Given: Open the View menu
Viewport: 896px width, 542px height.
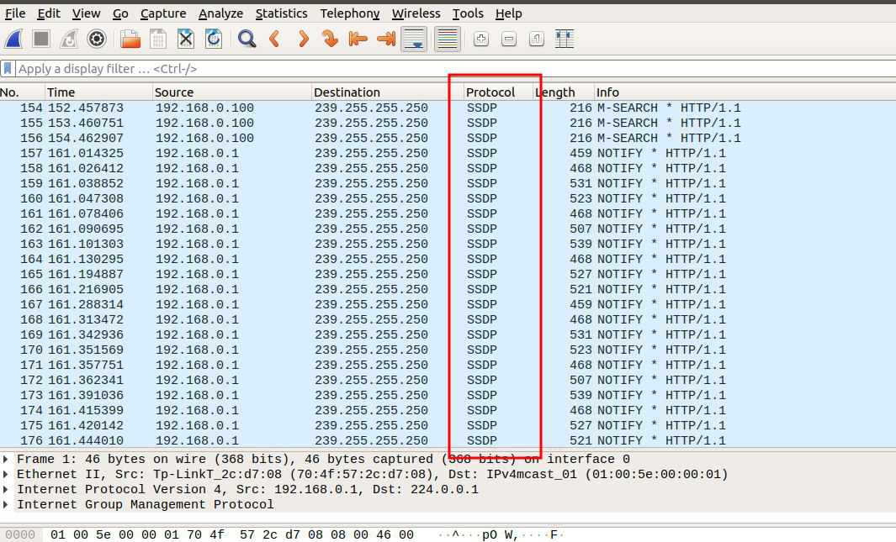Looking at the screenshot, I should (x=87, y=13).
